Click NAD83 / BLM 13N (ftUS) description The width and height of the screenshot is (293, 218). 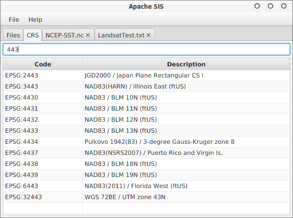click(x=121, y=130)
